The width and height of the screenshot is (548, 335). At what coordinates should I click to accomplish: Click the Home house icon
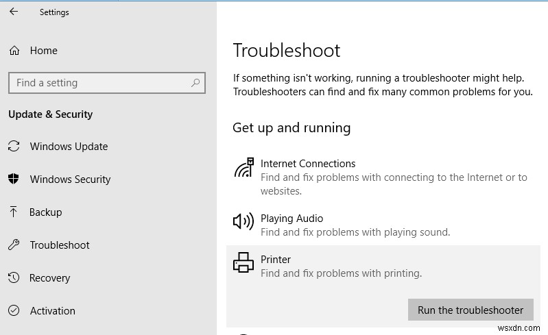coord(14,51)
